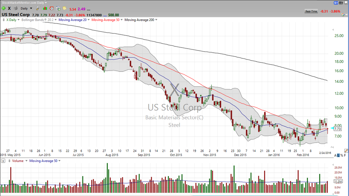The image size is (349, 196).
Task: Click the window layout icon at top right
Action: coord(346,3)
